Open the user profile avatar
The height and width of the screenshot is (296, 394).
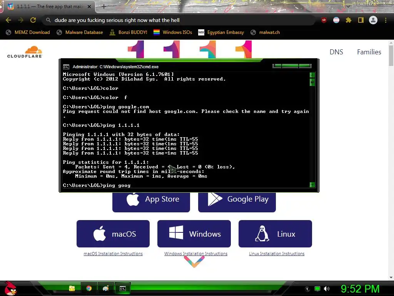[x=373, y=20]
